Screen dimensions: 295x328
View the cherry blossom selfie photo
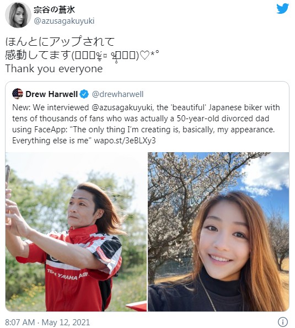coord(218,232)
